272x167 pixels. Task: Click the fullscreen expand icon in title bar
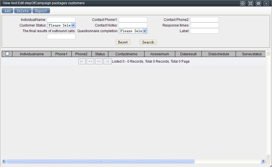pyautogui.click(x=251, y=3)
